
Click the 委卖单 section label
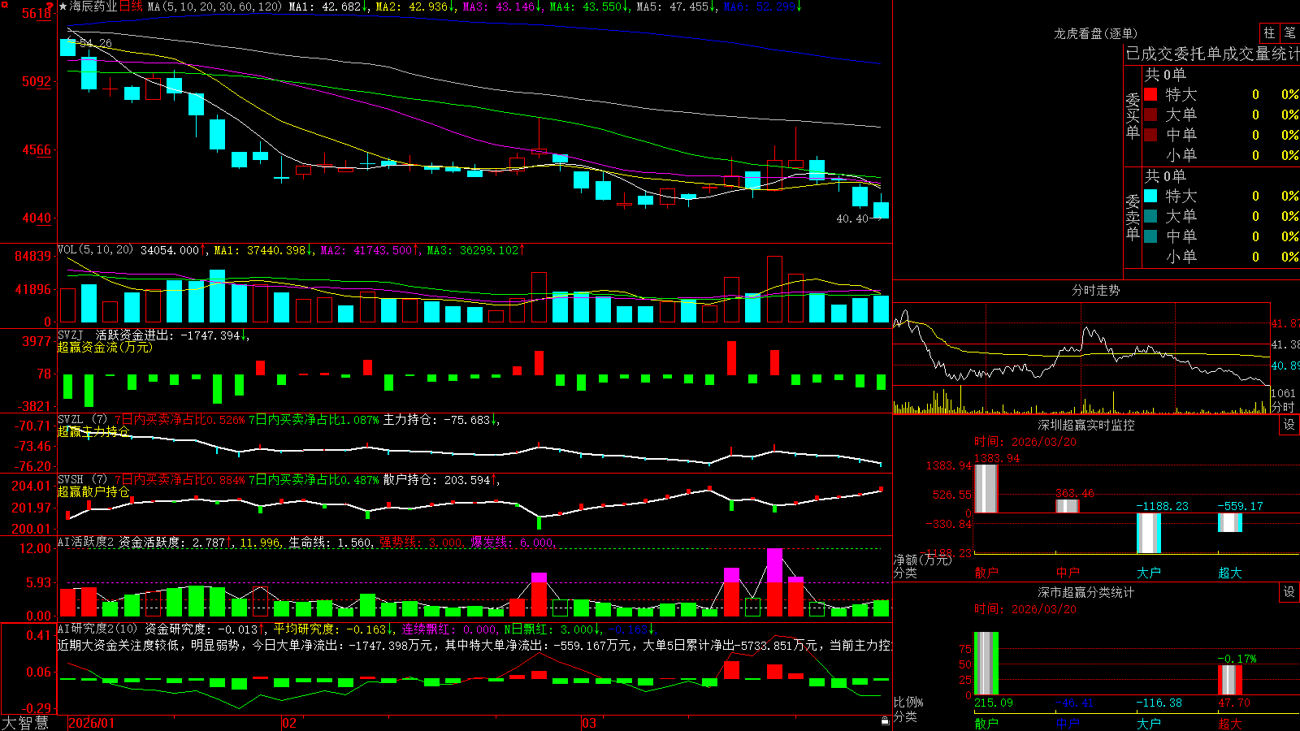coord(1133,217)
